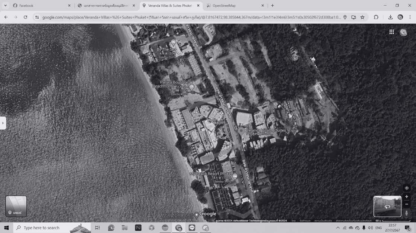
Task: Select the By The Sea hotel marker
Action: 173,42
